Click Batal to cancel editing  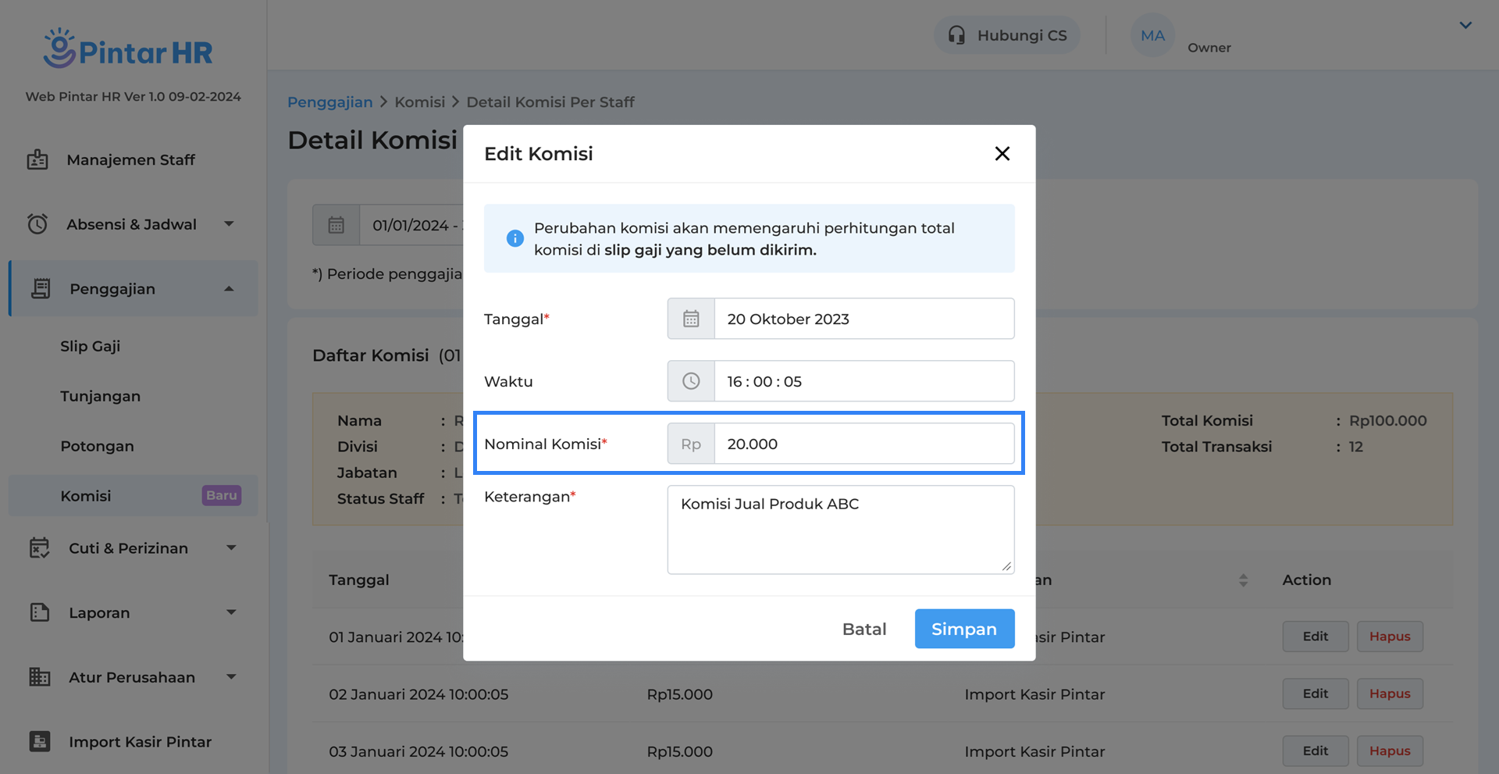pos(864,629)
